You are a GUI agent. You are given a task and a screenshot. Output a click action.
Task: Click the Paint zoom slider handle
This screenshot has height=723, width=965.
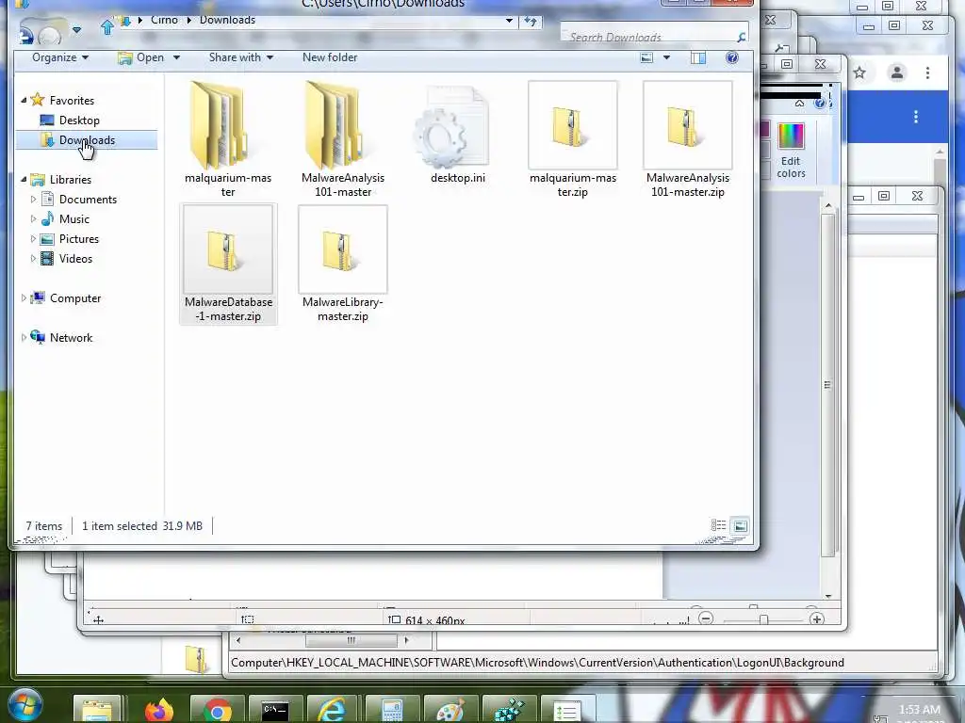[x=763, y=619]
